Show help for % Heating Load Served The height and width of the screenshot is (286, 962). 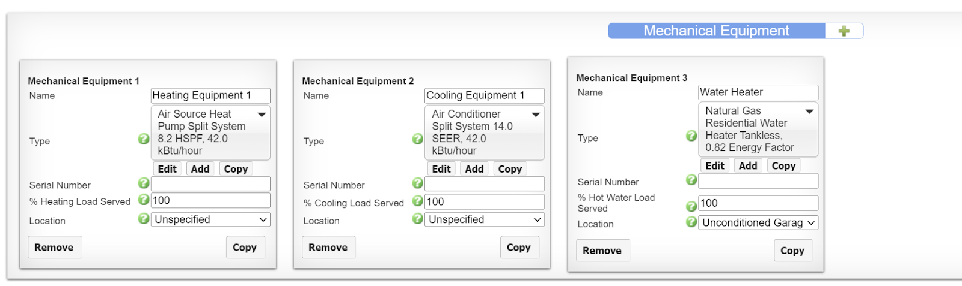[144, 200]
